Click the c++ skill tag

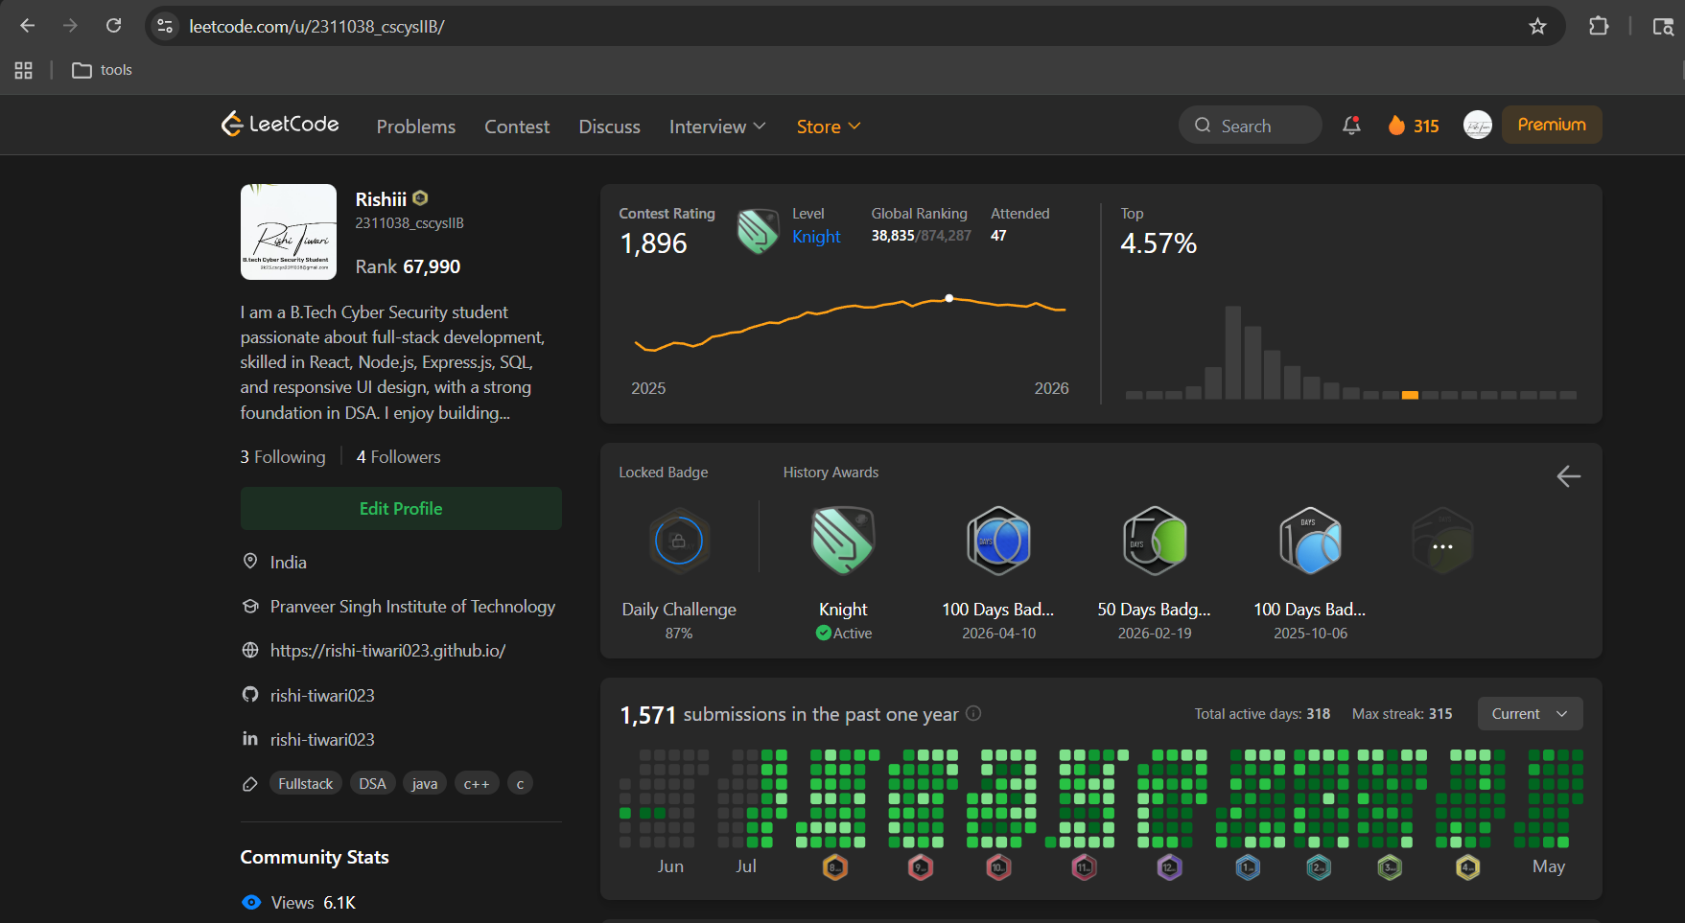[x=477, y=784]
